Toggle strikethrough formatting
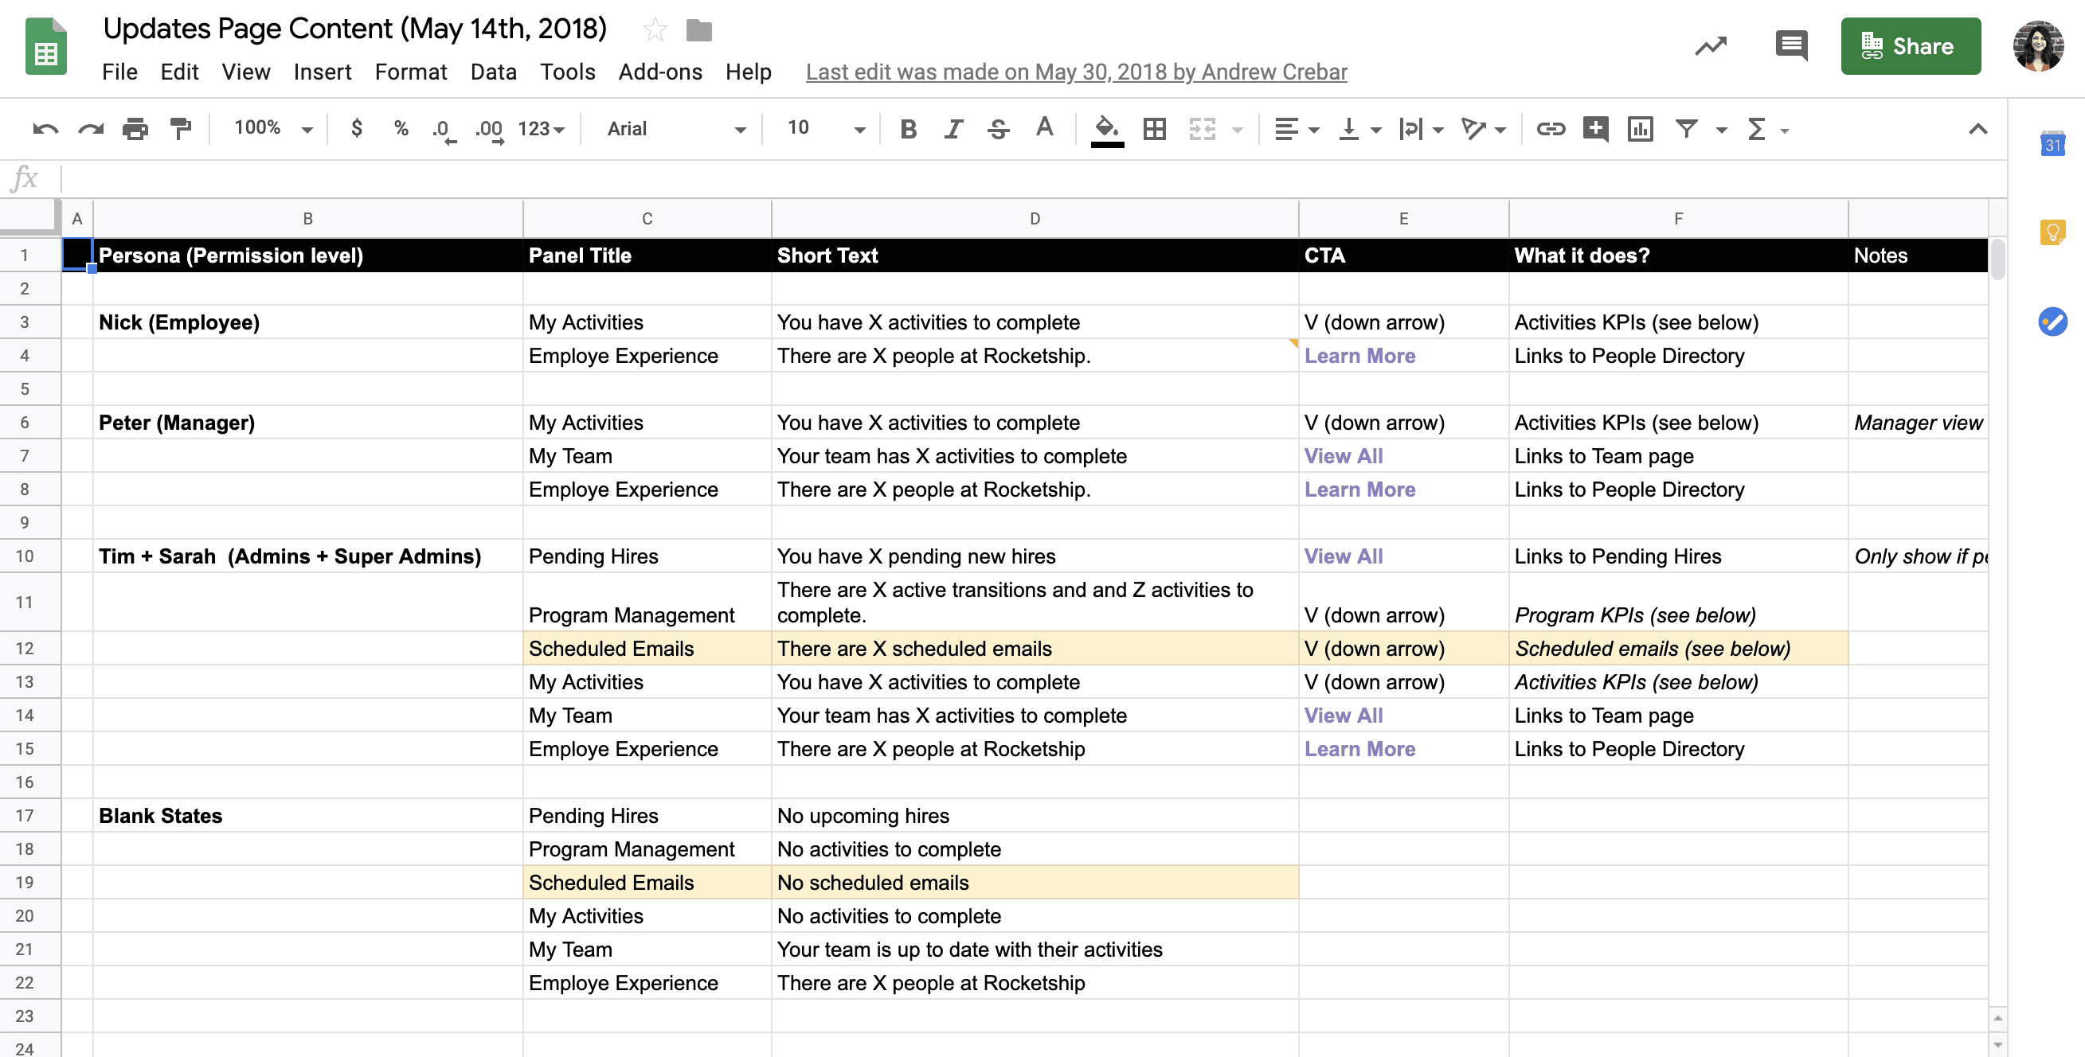 (998, 129)
